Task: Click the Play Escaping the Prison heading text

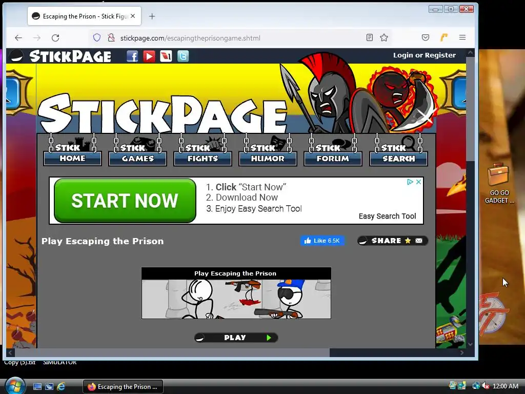Action: coord(103,241)
